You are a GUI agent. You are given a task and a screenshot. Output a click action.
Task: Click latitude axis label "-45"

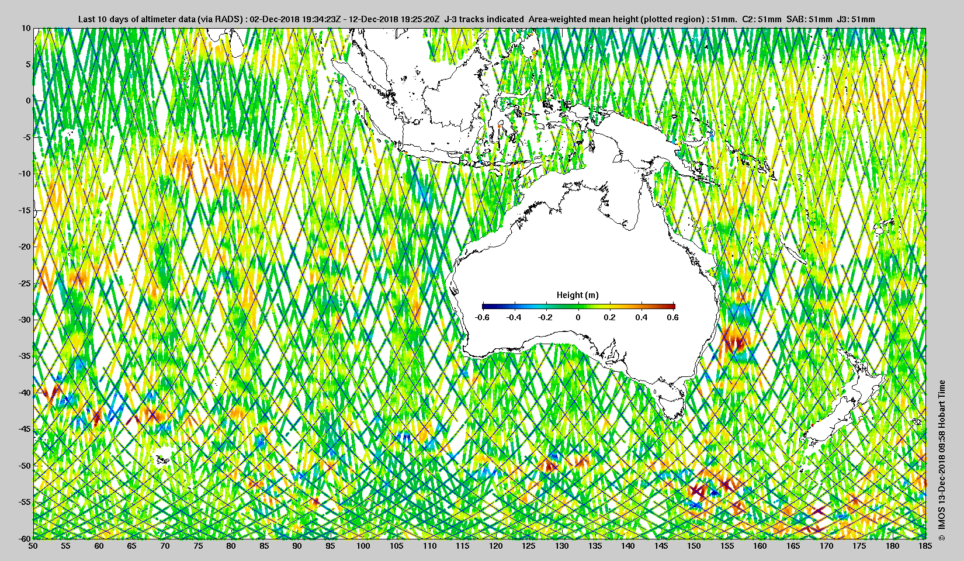click(25, 429)
